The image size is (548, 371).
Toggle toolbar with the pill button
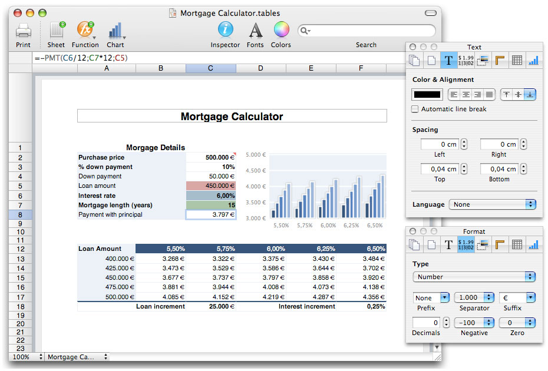click(431, 13)
